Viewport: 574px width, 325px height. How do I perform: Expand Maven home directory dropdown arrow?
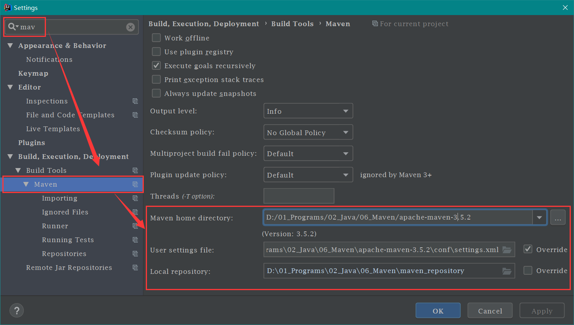coord(539,217)
